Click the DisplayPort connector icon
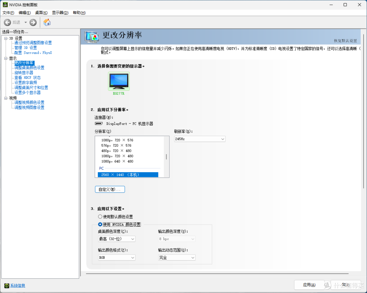This screenshot has width=367, height=293. [x=99, y=124]
